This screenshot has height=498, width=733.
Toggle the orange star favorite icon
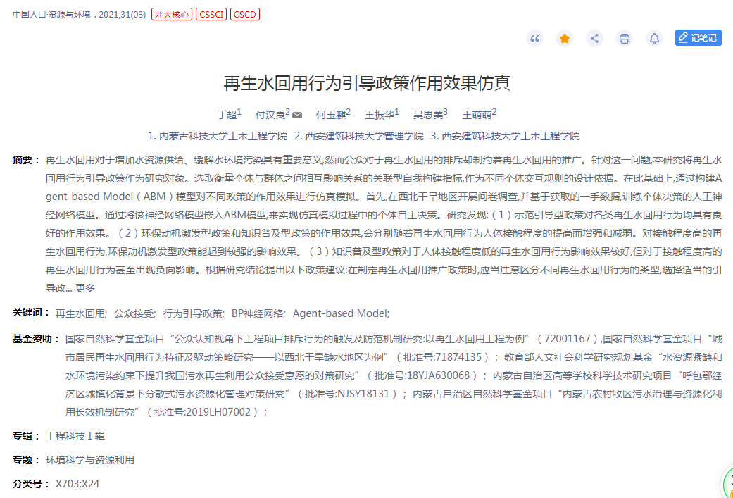565,39
